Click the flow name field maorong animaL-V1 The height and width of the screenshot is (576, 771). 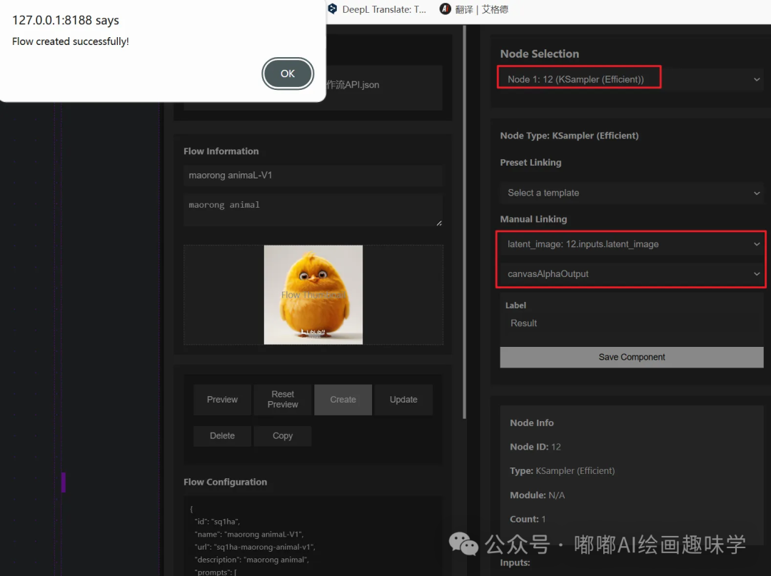coord(313,176)
